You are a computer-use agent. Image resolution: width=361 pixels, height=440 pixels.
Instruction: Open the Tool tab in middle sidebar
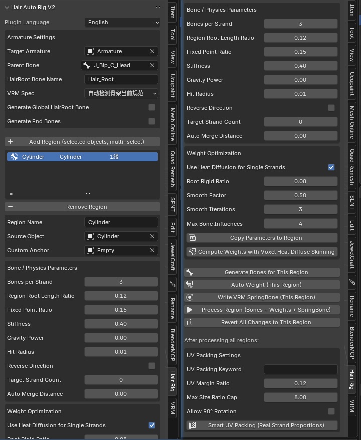tap(173, 34)
